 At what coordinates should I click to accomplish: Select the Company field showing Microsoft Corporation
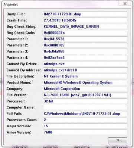point(85,89)
